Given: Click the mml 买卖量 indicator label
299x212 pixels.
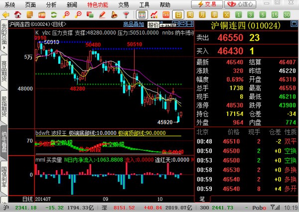Looking at the screenshot, I should click(49, 160).
